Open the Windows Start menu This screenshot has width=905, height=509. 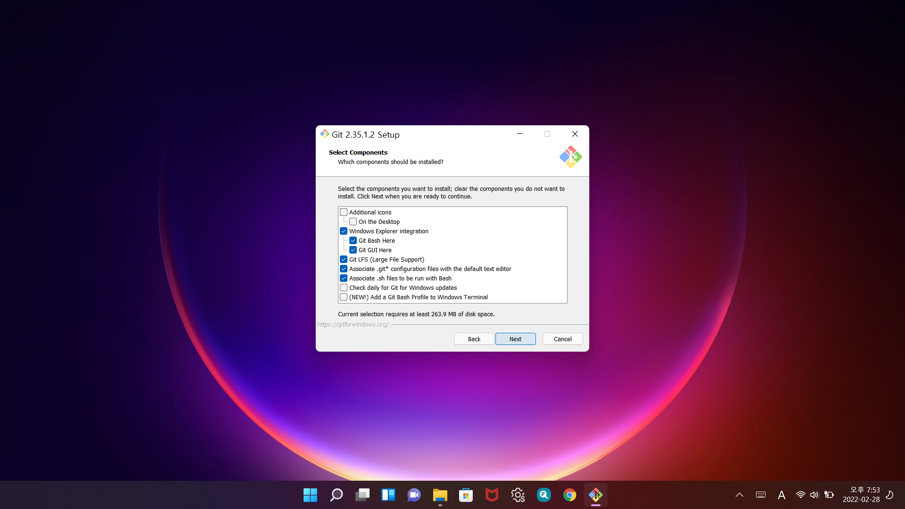pyautogui.click(x=310, y=495)
